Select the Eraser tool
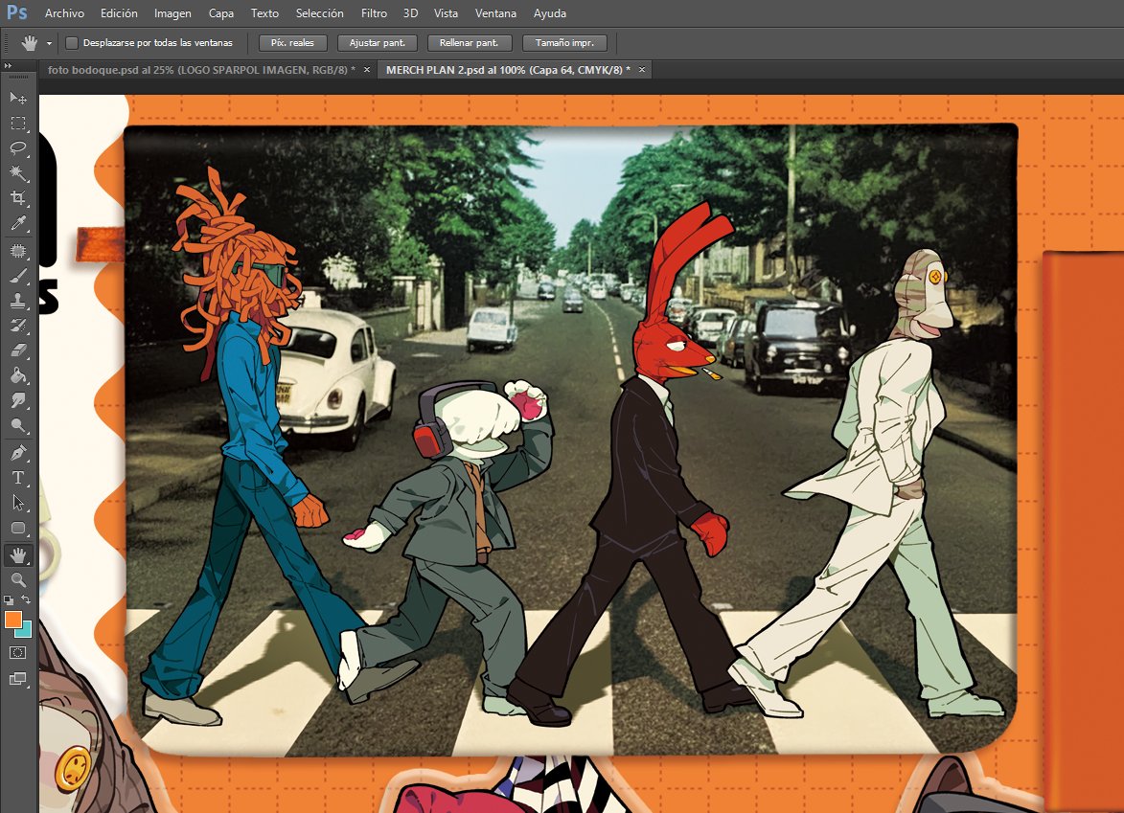 [18, 351]
